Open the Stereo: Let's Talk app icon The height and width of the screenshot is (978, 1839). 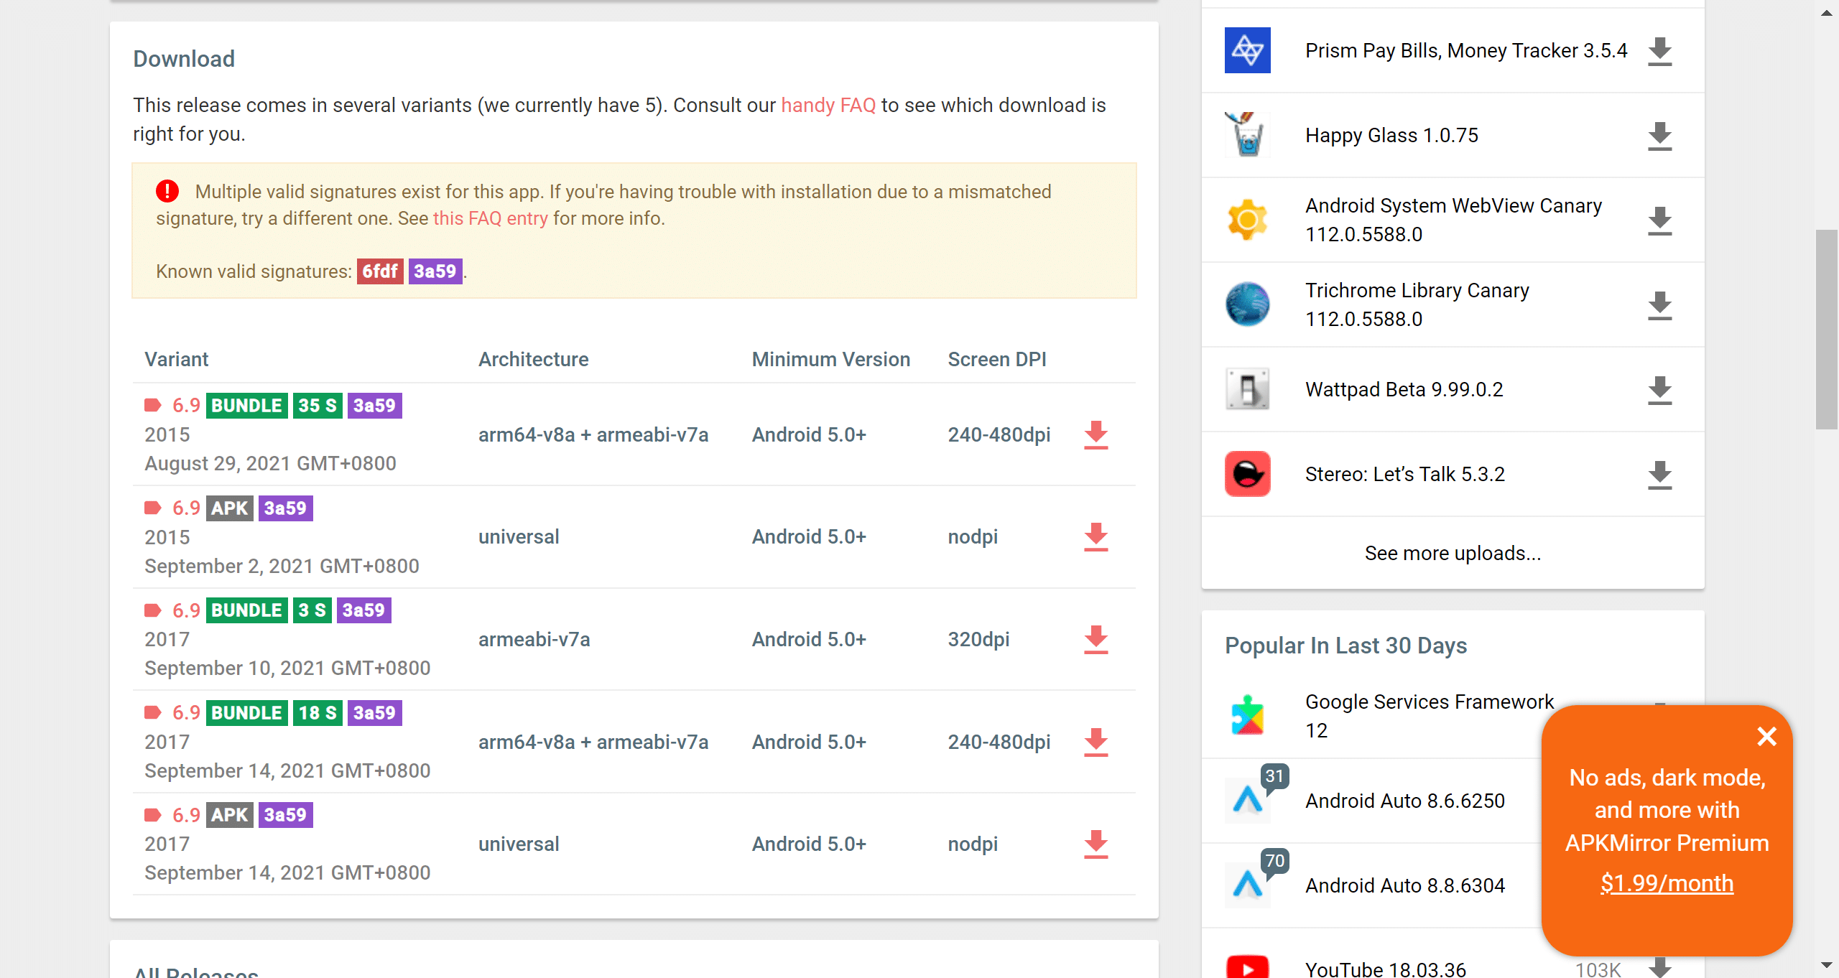pos(1247,474)
